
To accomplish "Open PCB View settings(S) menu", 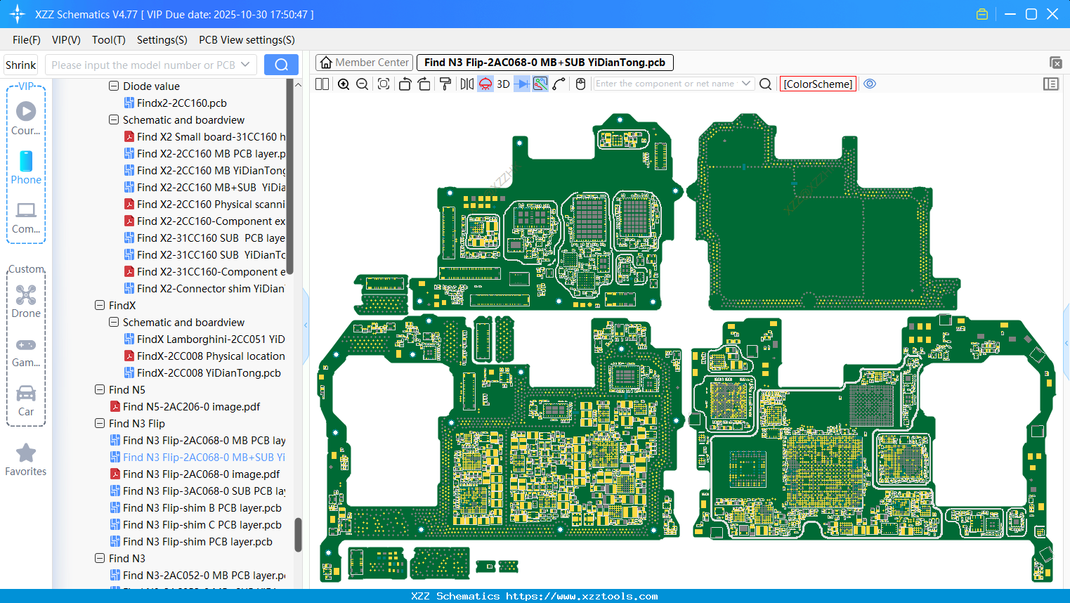I will 247,40.
